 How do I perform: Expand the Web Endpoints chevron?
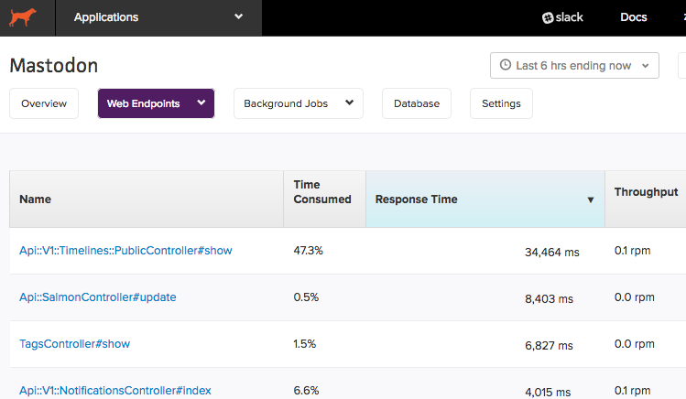click(x=201, y=102)
